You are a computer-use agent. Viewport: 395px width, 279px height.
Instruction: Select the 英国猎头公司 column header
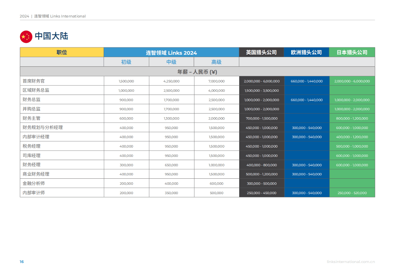click(261, 52)
